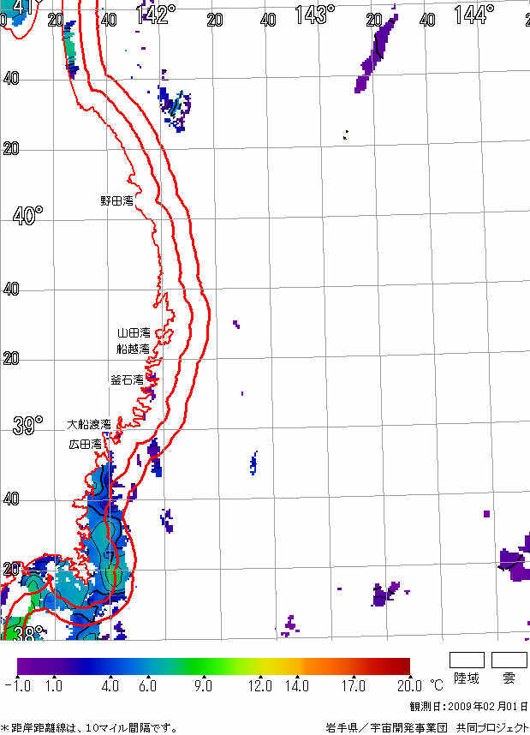Click the 4.0 scale value
Screen dimensions: 530x735
pos(110,686)
